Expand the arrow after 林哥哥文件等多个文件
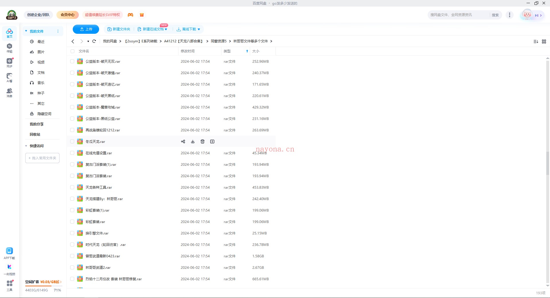This screenshot has width=550, height=298. (x=271, y=41)
